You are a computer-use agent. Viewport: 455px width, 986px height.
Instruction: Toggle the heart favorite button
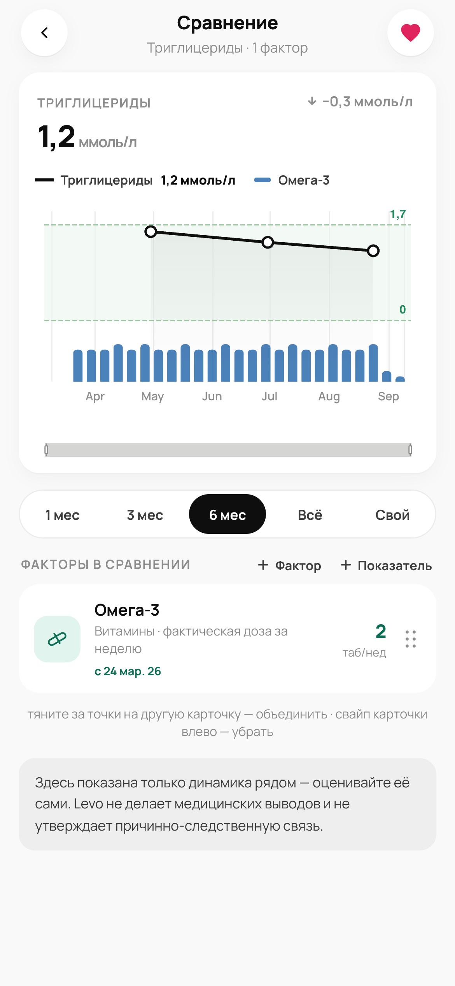pos(411,33)
